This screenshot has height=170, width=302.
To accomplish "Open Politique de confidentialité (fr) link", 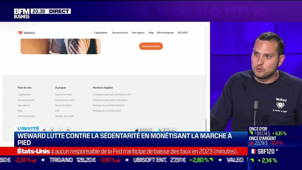I will click(109, 105).
